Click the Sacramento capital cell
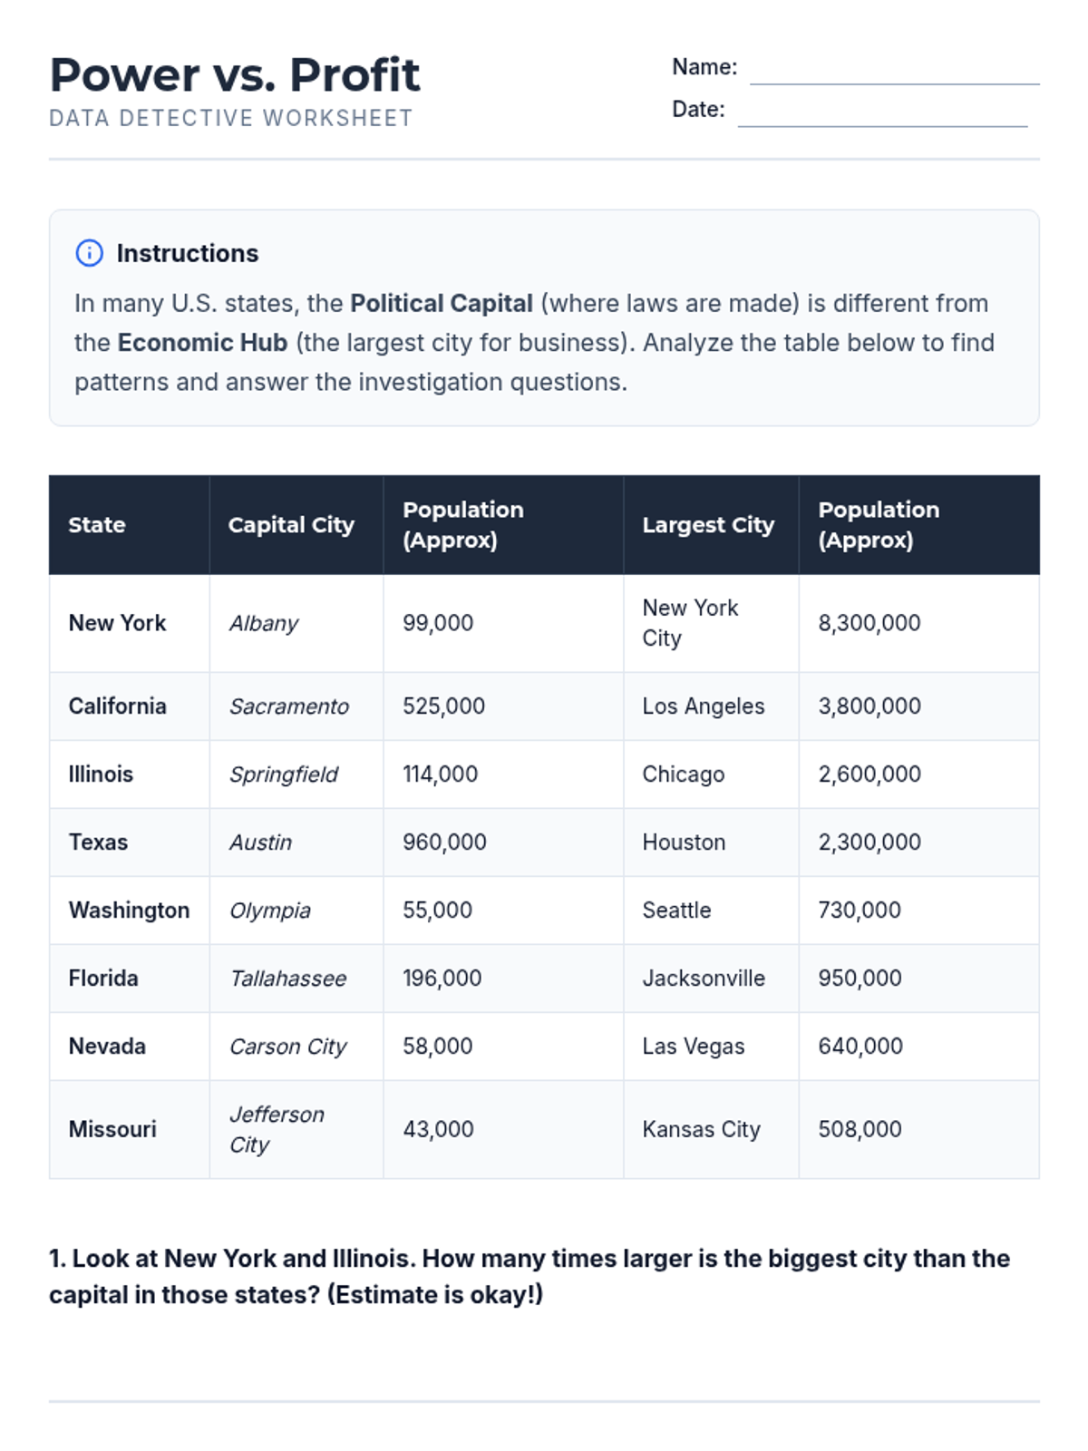 289,706
